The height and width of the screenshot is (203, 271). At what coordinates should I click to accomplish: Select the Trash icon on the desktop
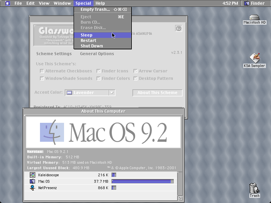pos(254,188)
